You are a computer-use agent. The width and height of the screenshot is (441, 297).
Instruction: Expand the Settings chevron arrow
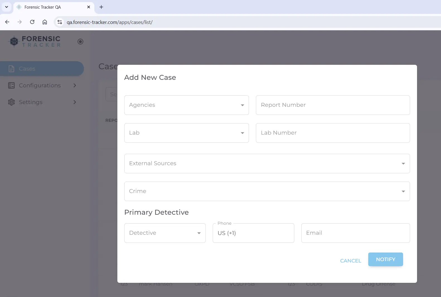[75, 102]
